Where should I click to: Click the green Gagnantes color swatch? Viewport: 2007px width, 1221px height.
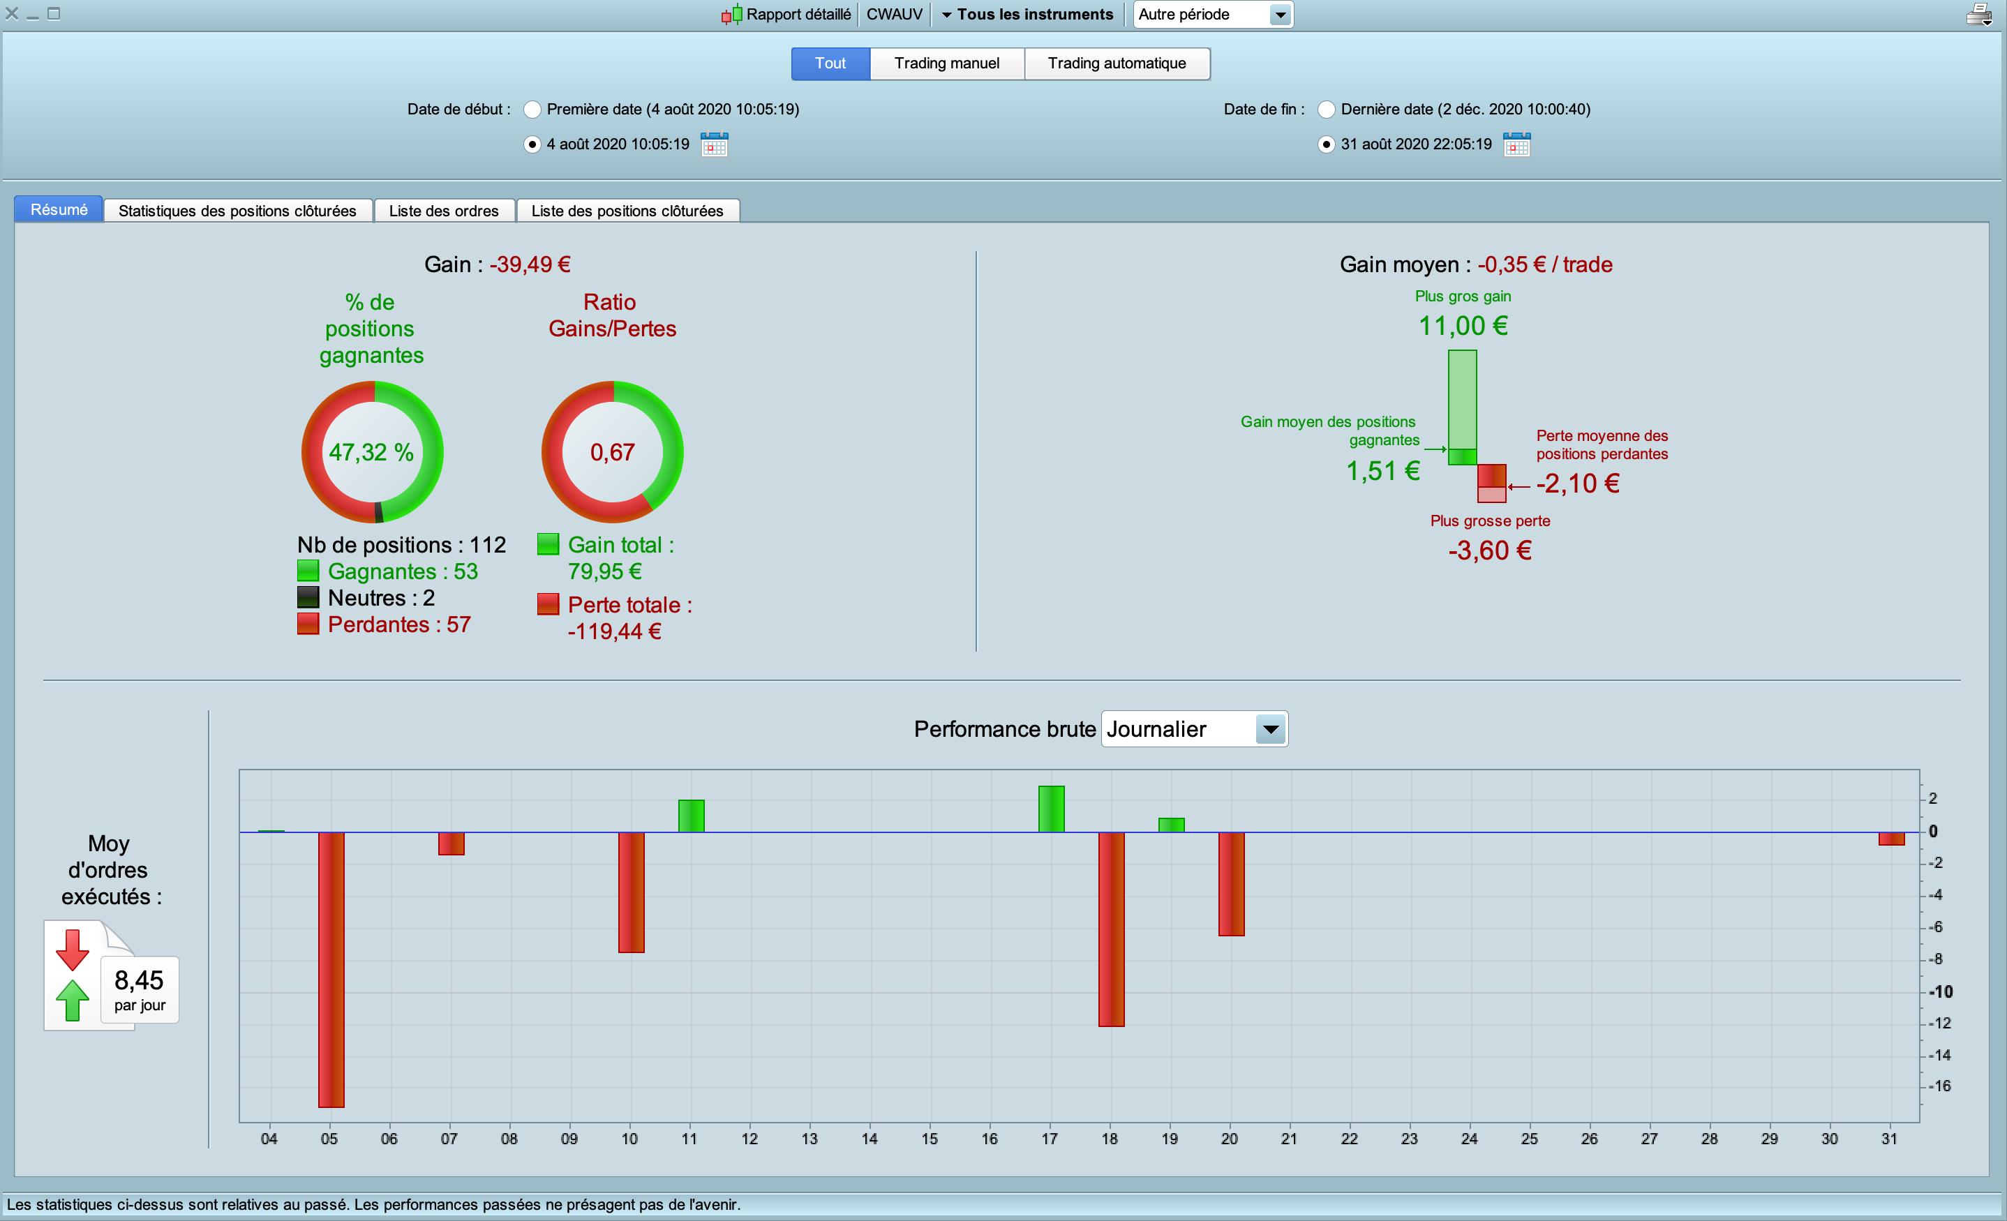[308, 571]
